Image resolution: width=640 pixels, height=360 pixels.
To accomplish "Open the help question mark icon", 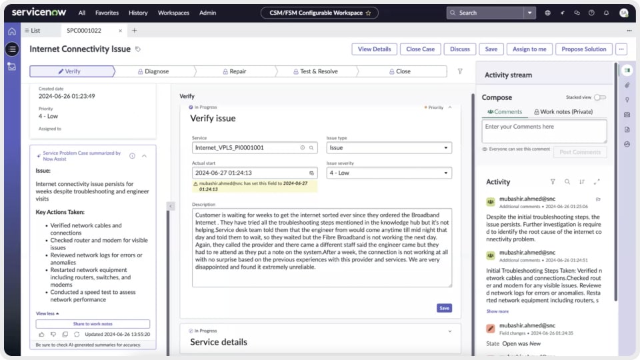I will (x=591, y=13).
